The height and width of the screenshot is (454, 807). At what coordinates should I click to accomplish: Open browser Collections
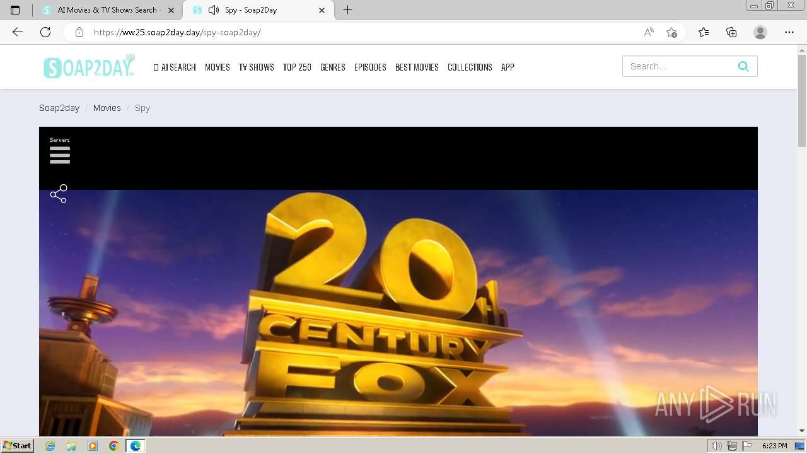731,32
